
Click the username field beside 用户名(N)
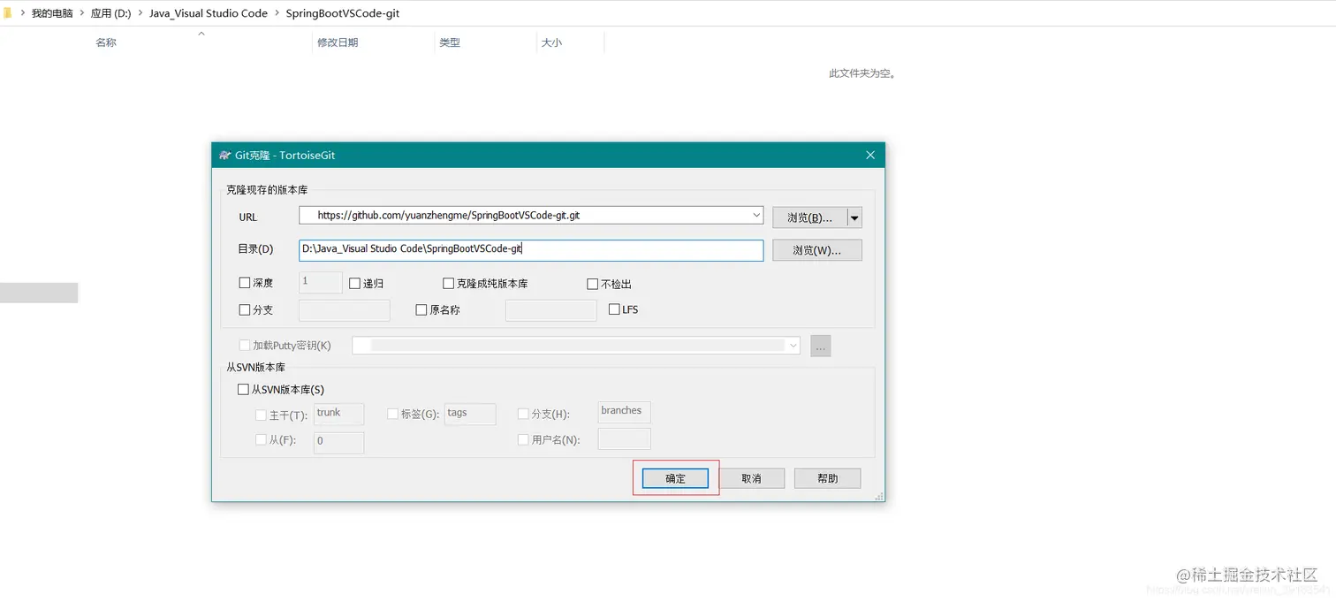(x=625, y=438)
